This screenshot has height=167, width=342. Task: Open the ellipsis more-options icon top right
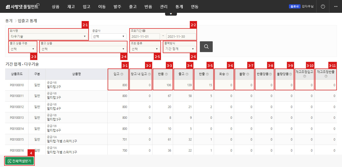(x=335, y=6)
